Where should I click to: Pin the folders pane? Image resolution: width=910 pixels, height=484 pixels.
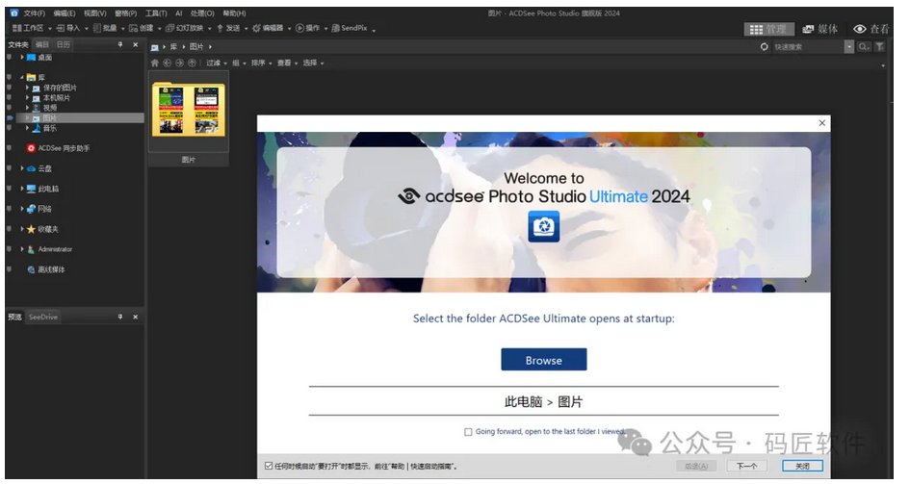pyautogui.click(x=120, y=44)
